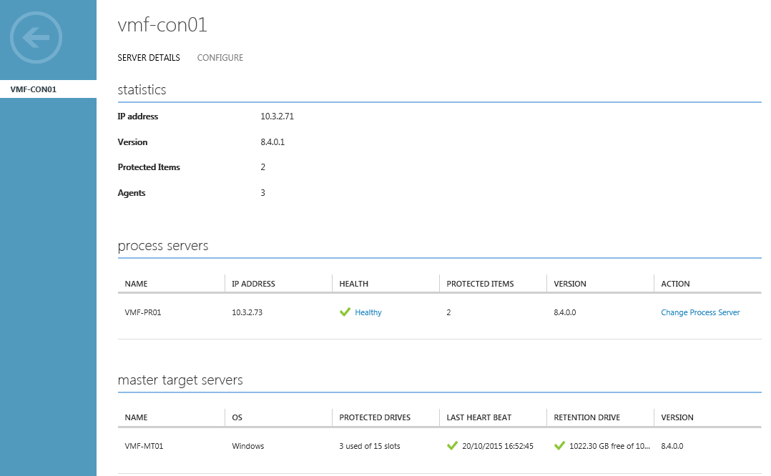Image resolution: width=771 pixels, height=476 pixels.
Task: Click the Health column header
Action: pyautogui.click(x=354, y=284)
